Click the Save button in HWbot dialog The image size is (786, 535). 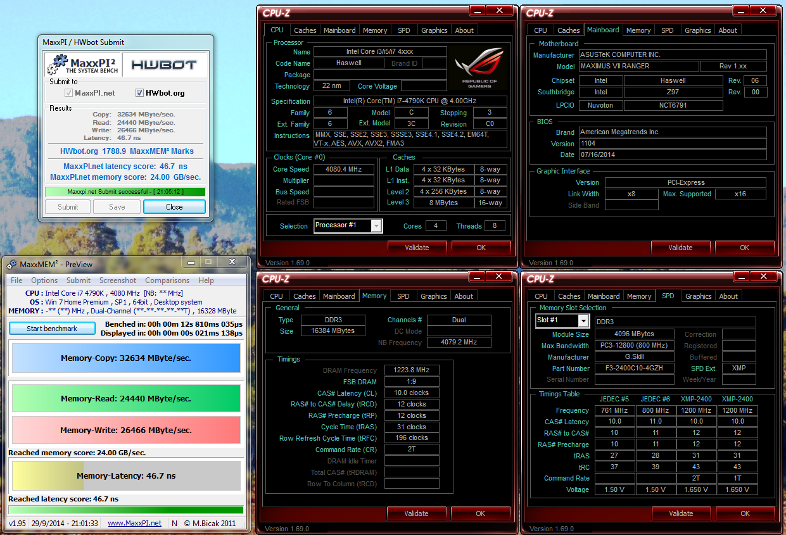(117, 207)
